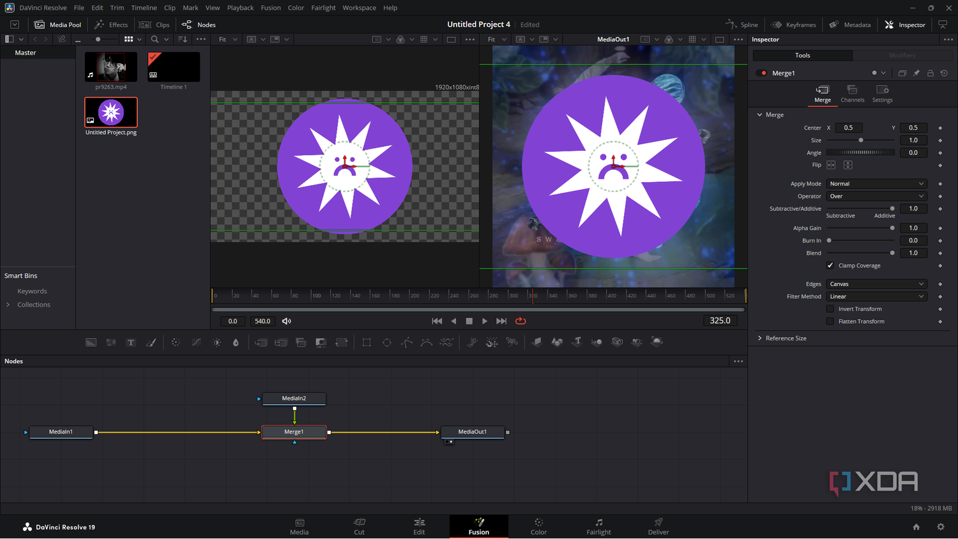Add a Paint tool from the toolbar

pos(151,342)
